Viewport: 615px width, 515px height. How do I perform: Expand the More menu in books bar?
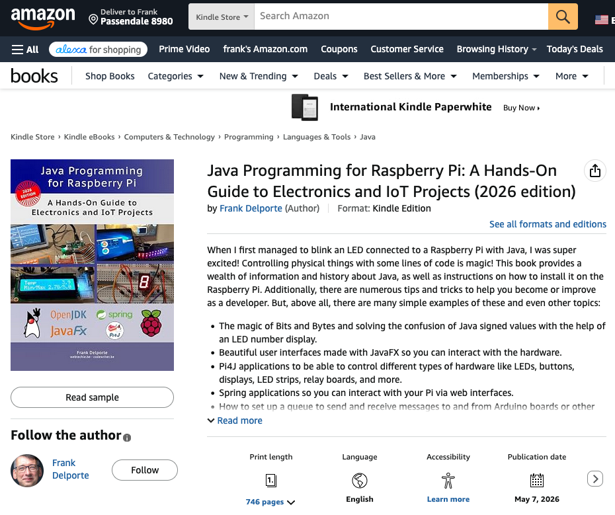click(x=572, y=76)
